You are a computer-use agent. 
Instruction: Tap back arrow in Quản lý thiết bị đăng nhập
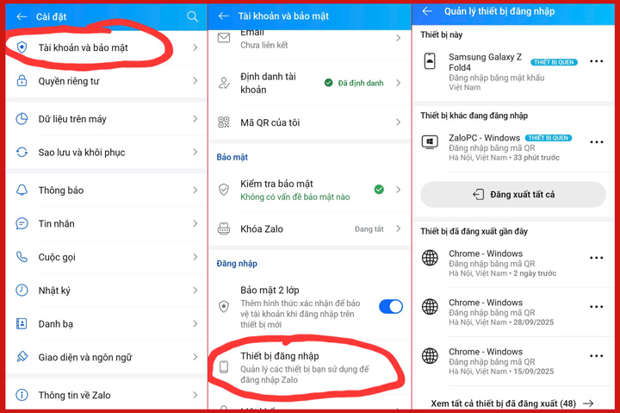(x=427, y=11)
